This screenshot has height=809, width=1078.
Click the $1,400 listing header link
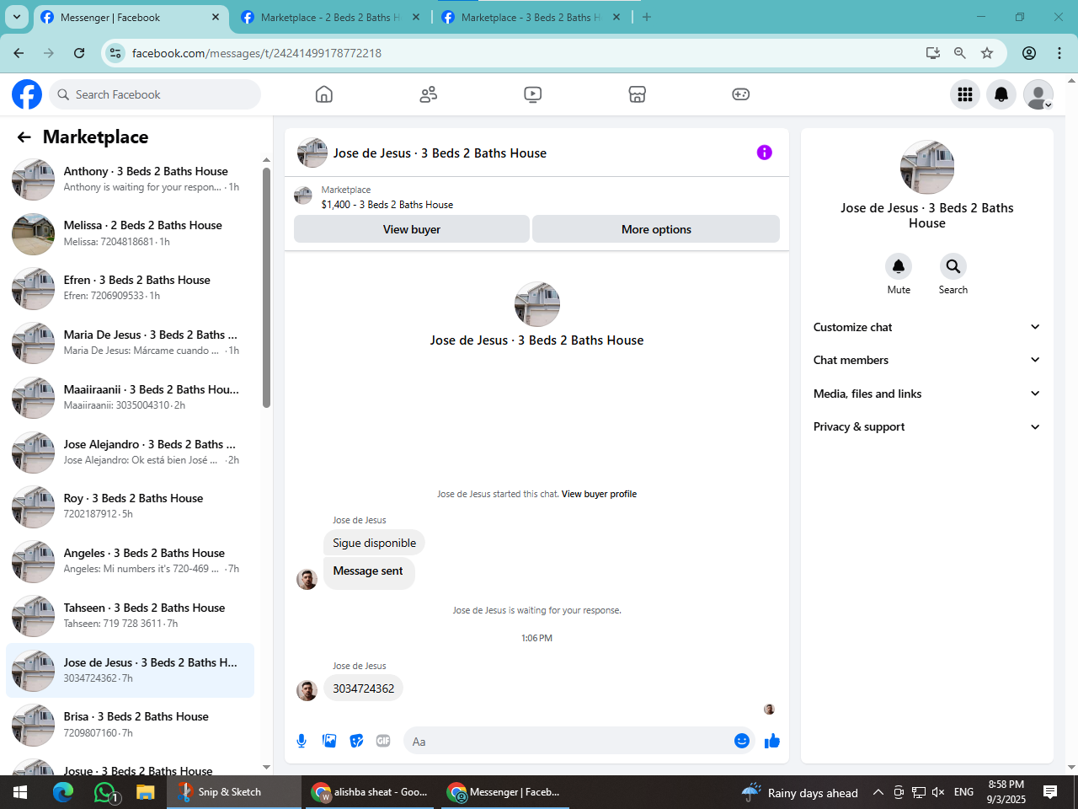click(387, 205)
